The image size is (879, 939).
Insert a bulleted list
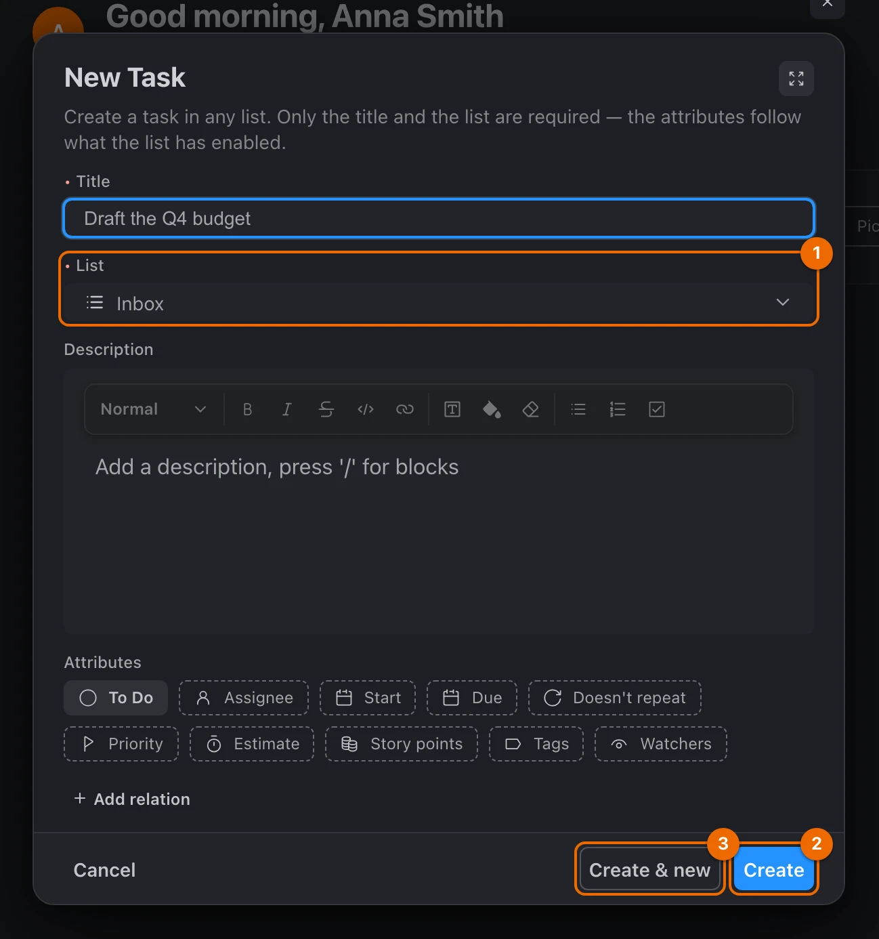click(578, 409)
